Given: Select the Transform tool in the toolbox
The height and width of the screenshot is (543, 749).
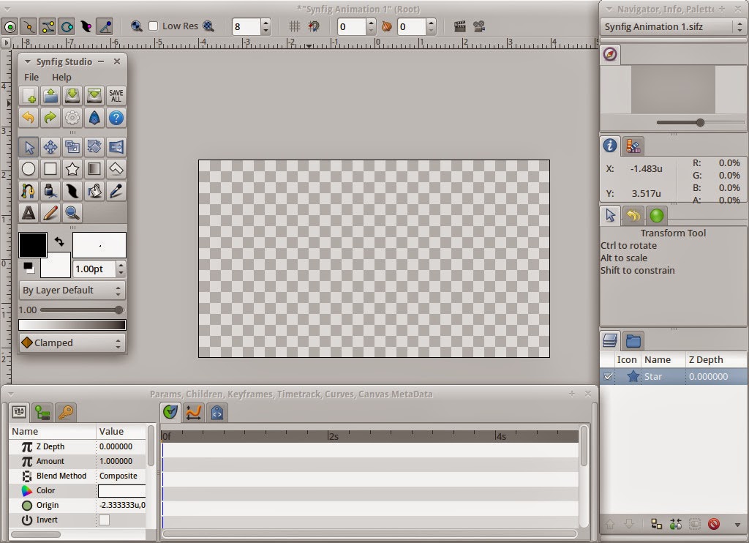Looking at the screenshot, I should coord(29,147).
